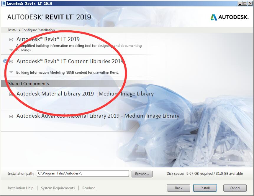Click the "Building Information Modeling (BIM) content" description

tap(67, 72)
